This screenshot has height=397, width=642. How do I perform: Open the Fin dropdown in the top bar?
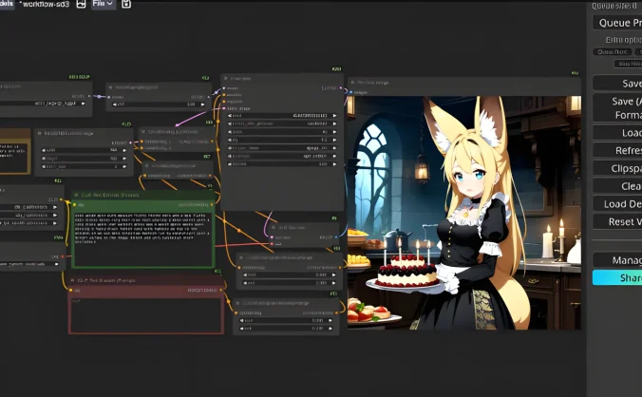point(103,4)
